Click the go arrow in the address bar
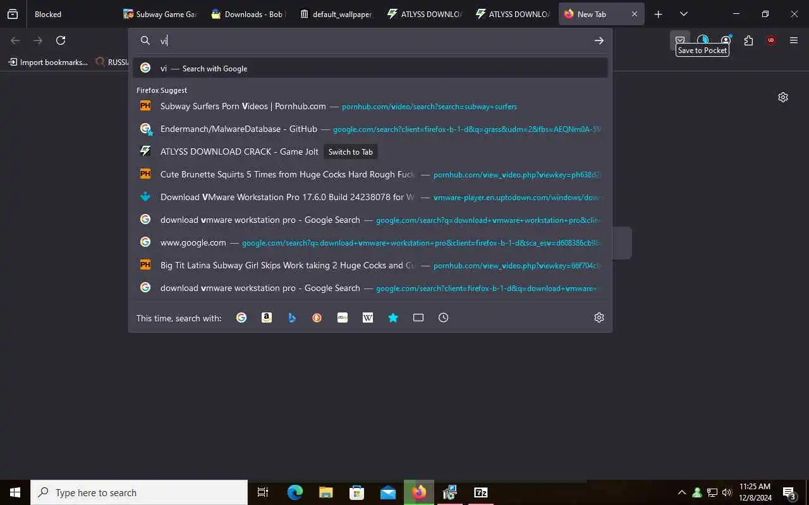Viewport: 809px width, 505px height. [599, 40]
